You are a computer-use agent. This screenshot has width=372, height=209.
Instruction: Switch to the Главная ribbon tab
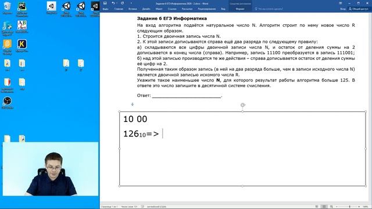[119, 9]
